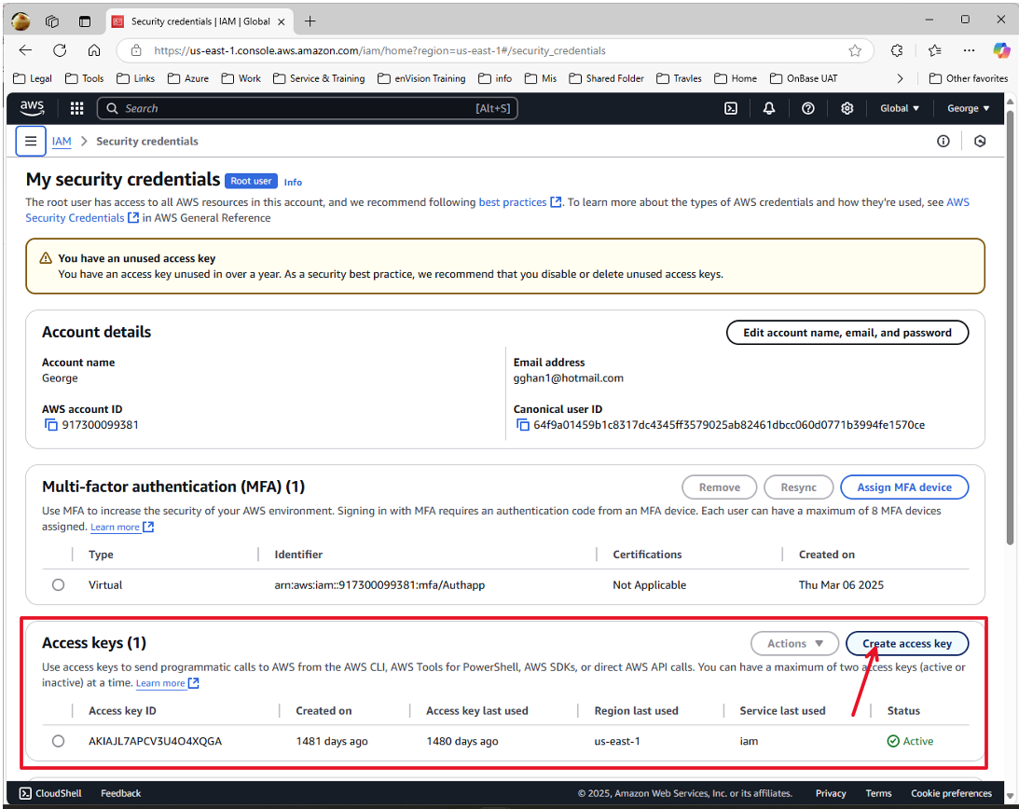The height and width of the screenshot is (809, 1019).
Task: Click the MFA Remove button
Action: [x=720, y=487]
